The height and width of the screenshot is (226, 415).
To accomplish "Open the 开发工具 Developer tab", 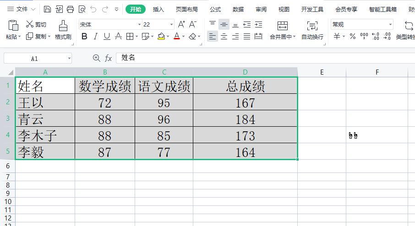I will [x=312, y=9].
